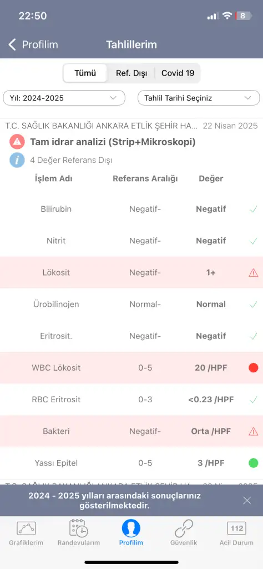Tap the warning triangle in Bakteri row
Screen dimensions: 263x569
click(x=253, y=431)
